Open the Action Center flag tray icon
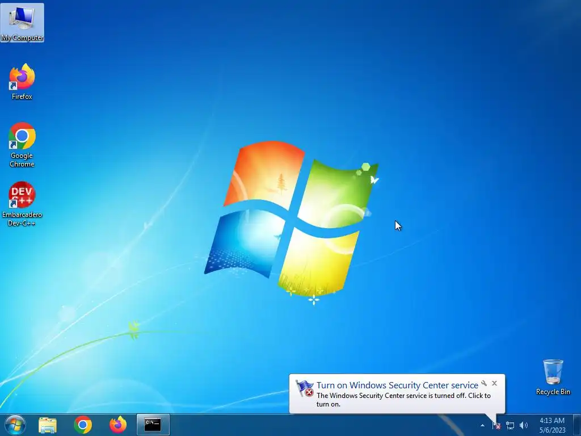The width and height of the screenshot is (581, 436). pyautogui.click(x=496, y=426)
